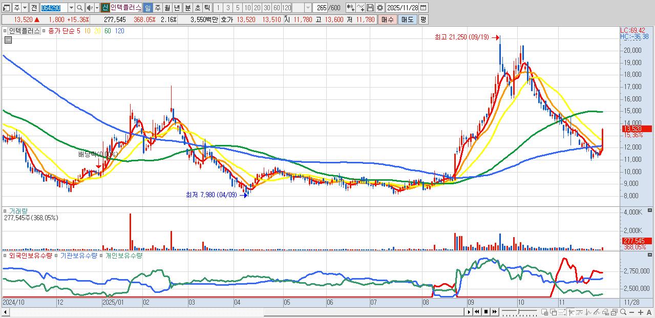Image resolution: width=655 pixels, height=318 pixels.
Task: Expand the sound options dropdown arrow
Action: point(97,8)
